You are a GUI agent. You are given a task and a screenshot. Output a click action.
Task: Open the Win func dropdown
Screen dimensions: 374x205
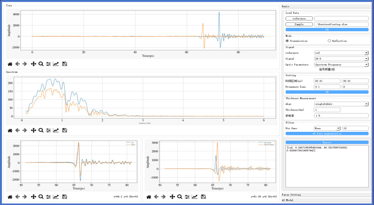[327, 128]
